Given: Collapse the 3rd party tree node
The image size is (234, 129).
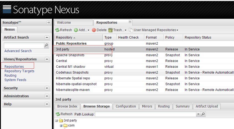Looking at the screenshot, I should click(56, 120).
